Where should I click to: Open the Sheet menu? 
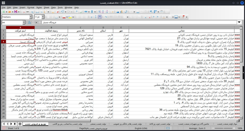46,7
